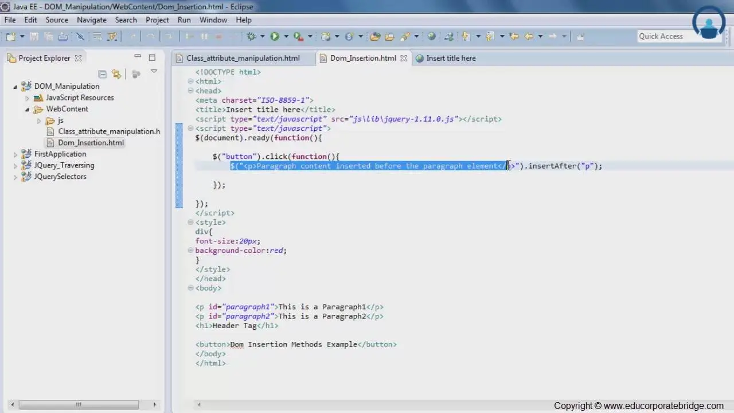Open the Project menu
734x413 pixels.
pyautogui.click(x=157, y=20)
